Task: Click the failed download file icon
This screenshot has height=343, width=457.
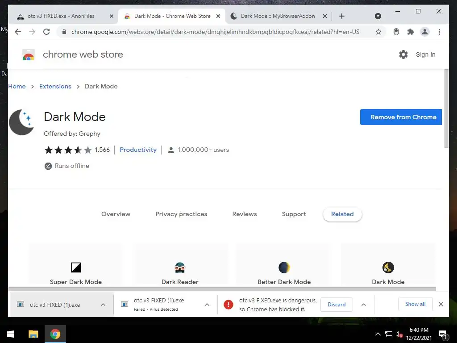Action: (125, 305)
